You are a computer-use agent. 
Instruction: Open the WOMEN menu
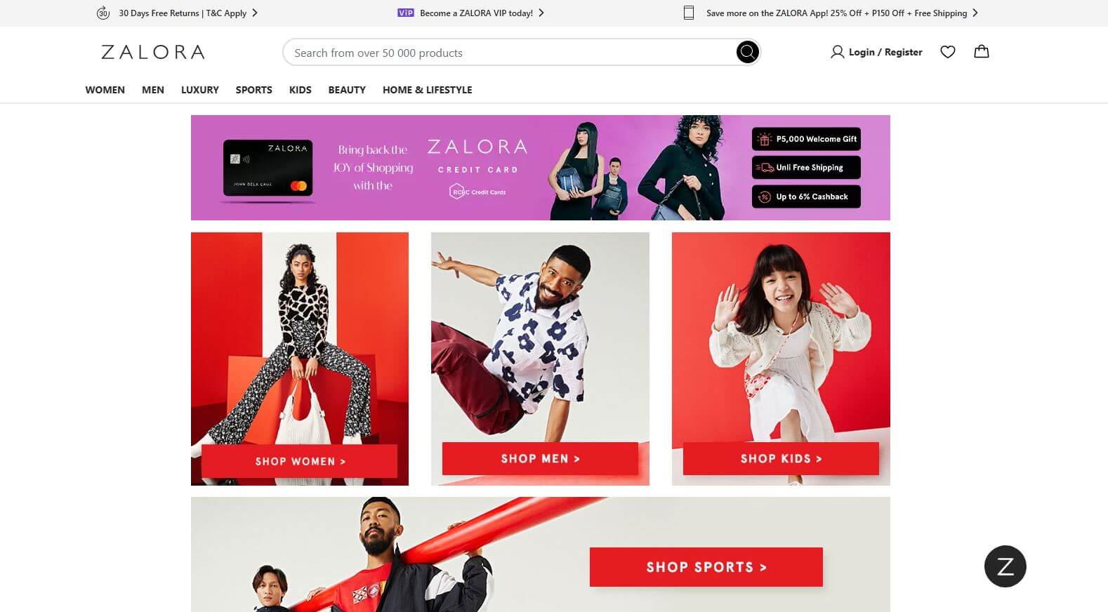[105, 90]
